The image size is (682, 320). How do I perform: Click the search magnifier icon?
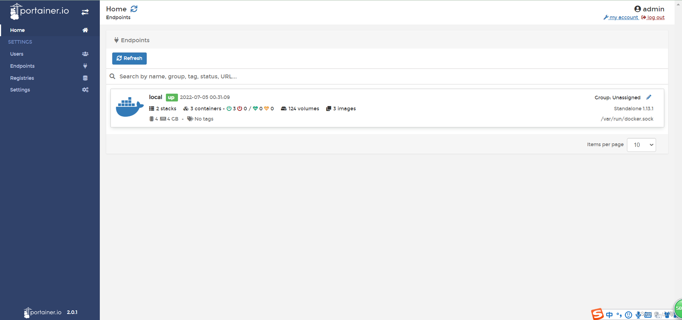point(113,76)
